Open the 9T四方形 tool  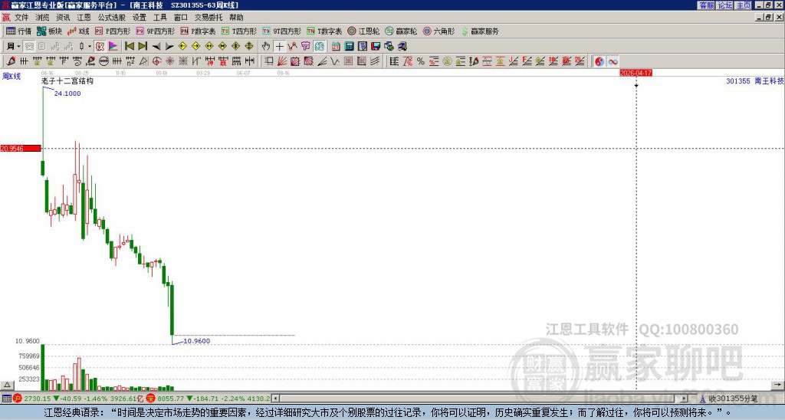[282, 31]
